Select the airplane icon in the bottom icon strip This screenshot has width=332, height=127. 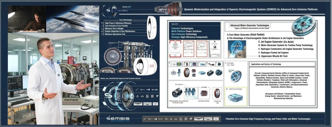(x=191, y=119)
